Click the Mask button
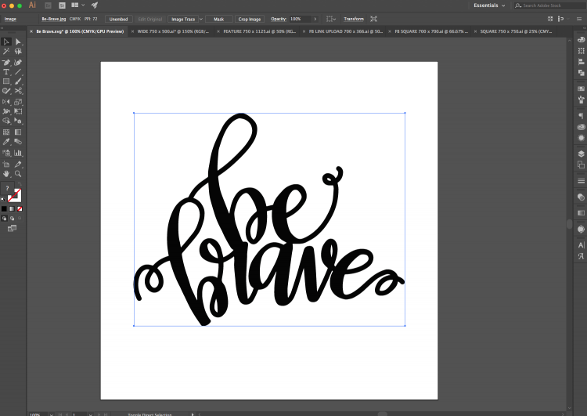 click(219, 19)
